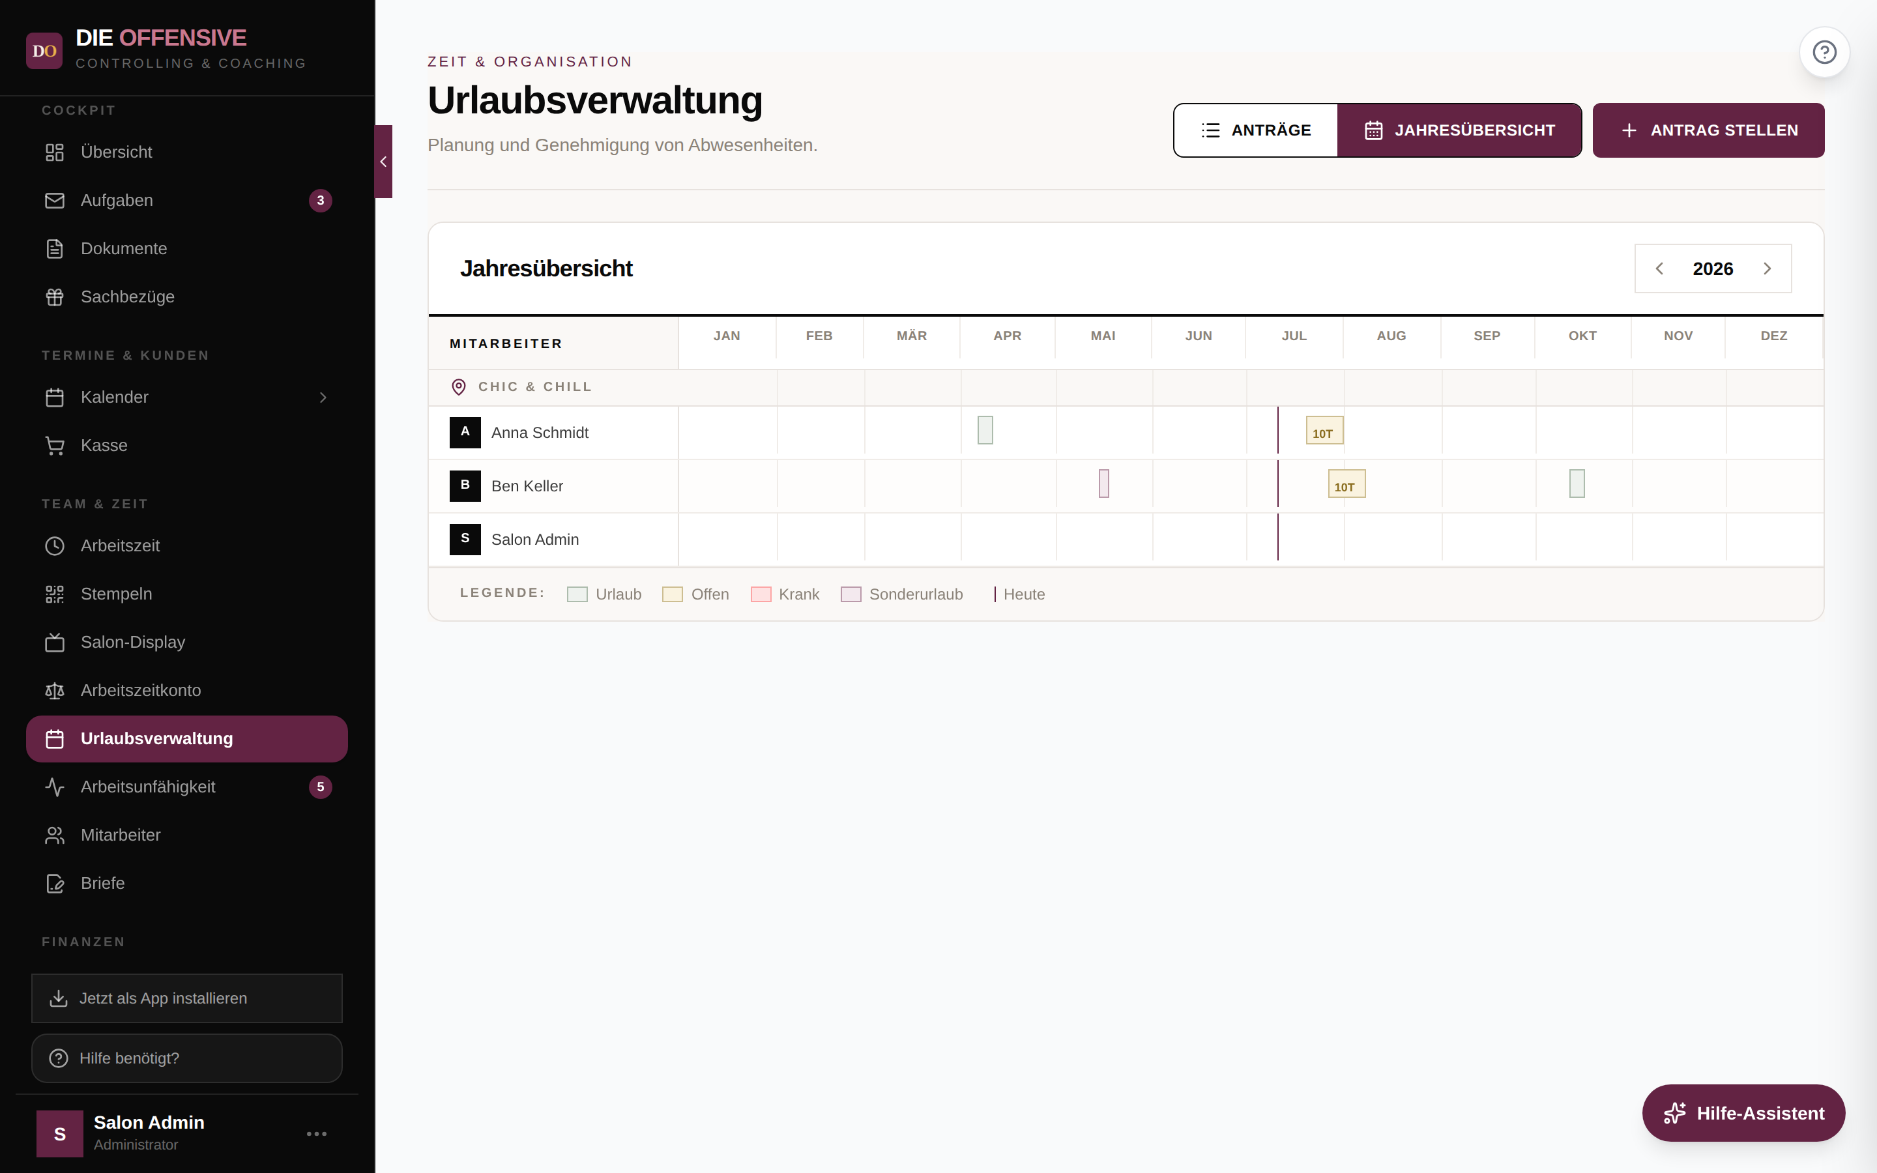Open the Arbeitszeitkonto menu item
1877x1173 pixels.
click(187, 691)
